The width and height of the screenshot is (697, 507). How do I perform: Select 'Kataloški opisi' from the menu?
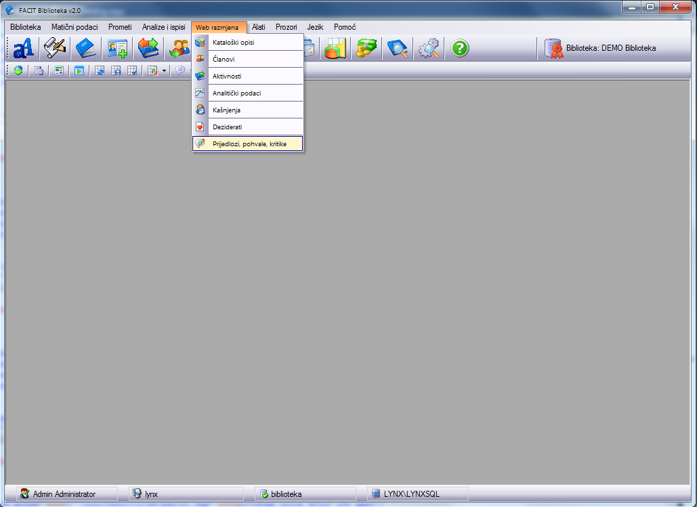(x=234, y=43)
